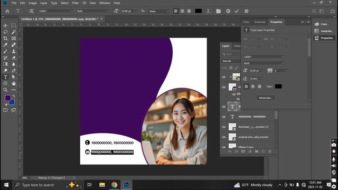Toggle text orientation in options bar
Screen dimensions: 338x190
point(32,11)
